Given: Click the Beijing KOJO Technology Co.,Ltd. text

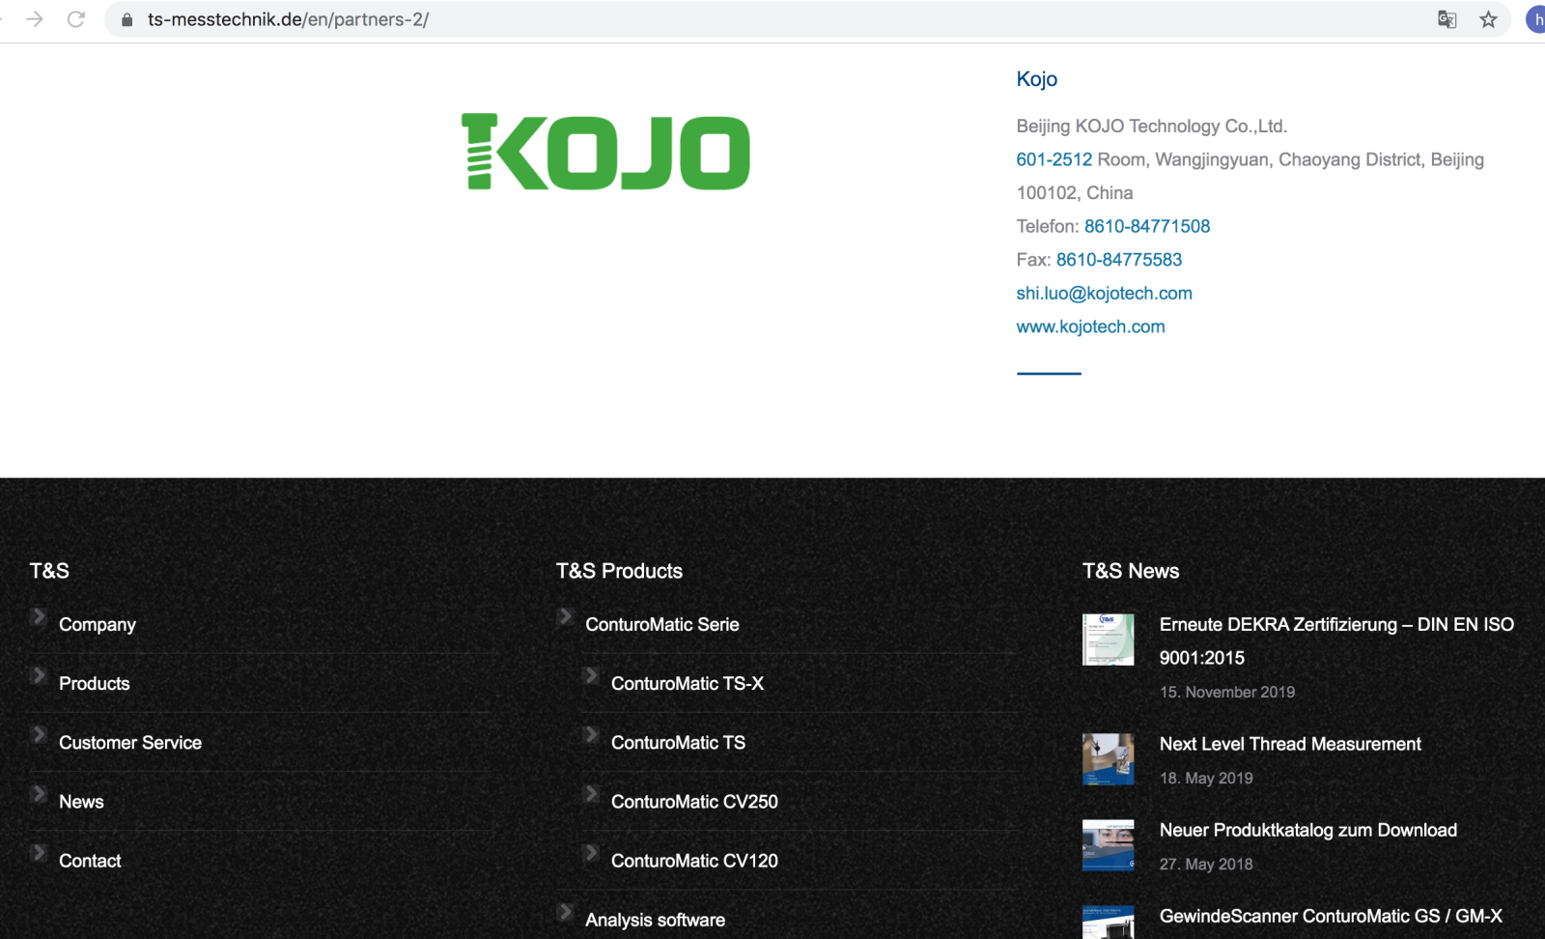Looking at the screenshot, I should point(1151,127).
